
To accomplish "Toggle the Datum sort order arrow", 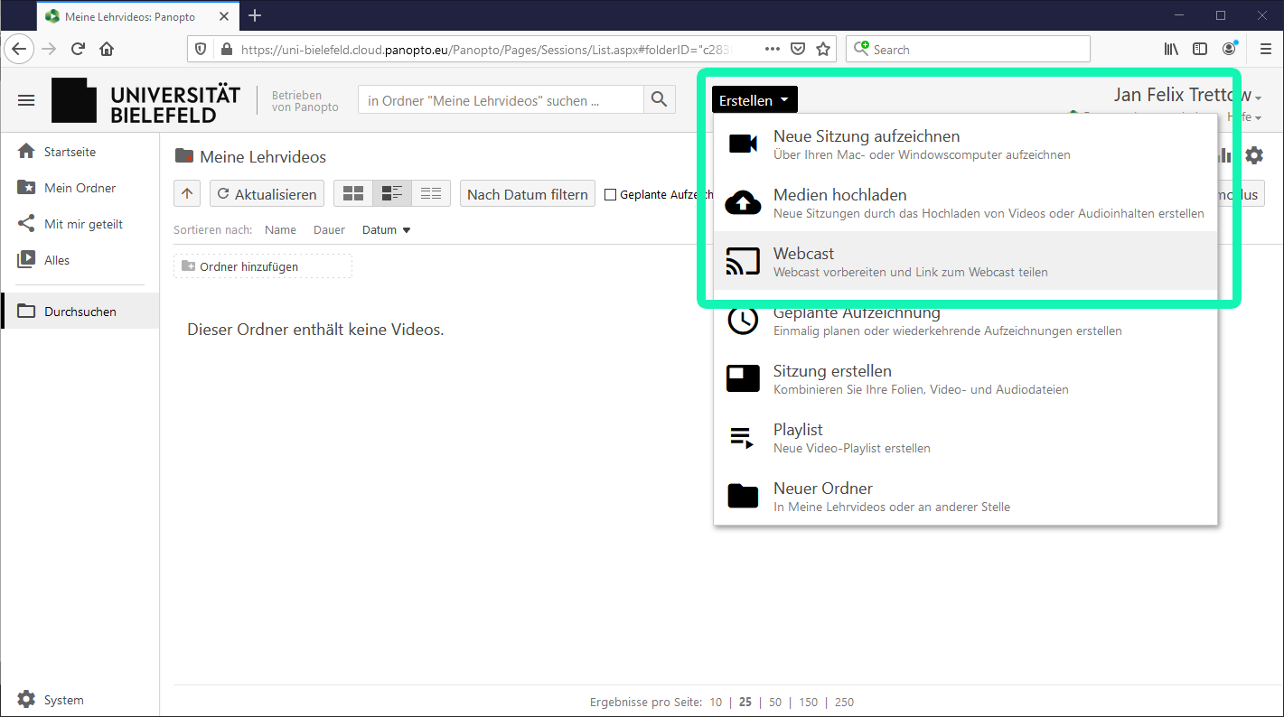I will pos(407,230).
